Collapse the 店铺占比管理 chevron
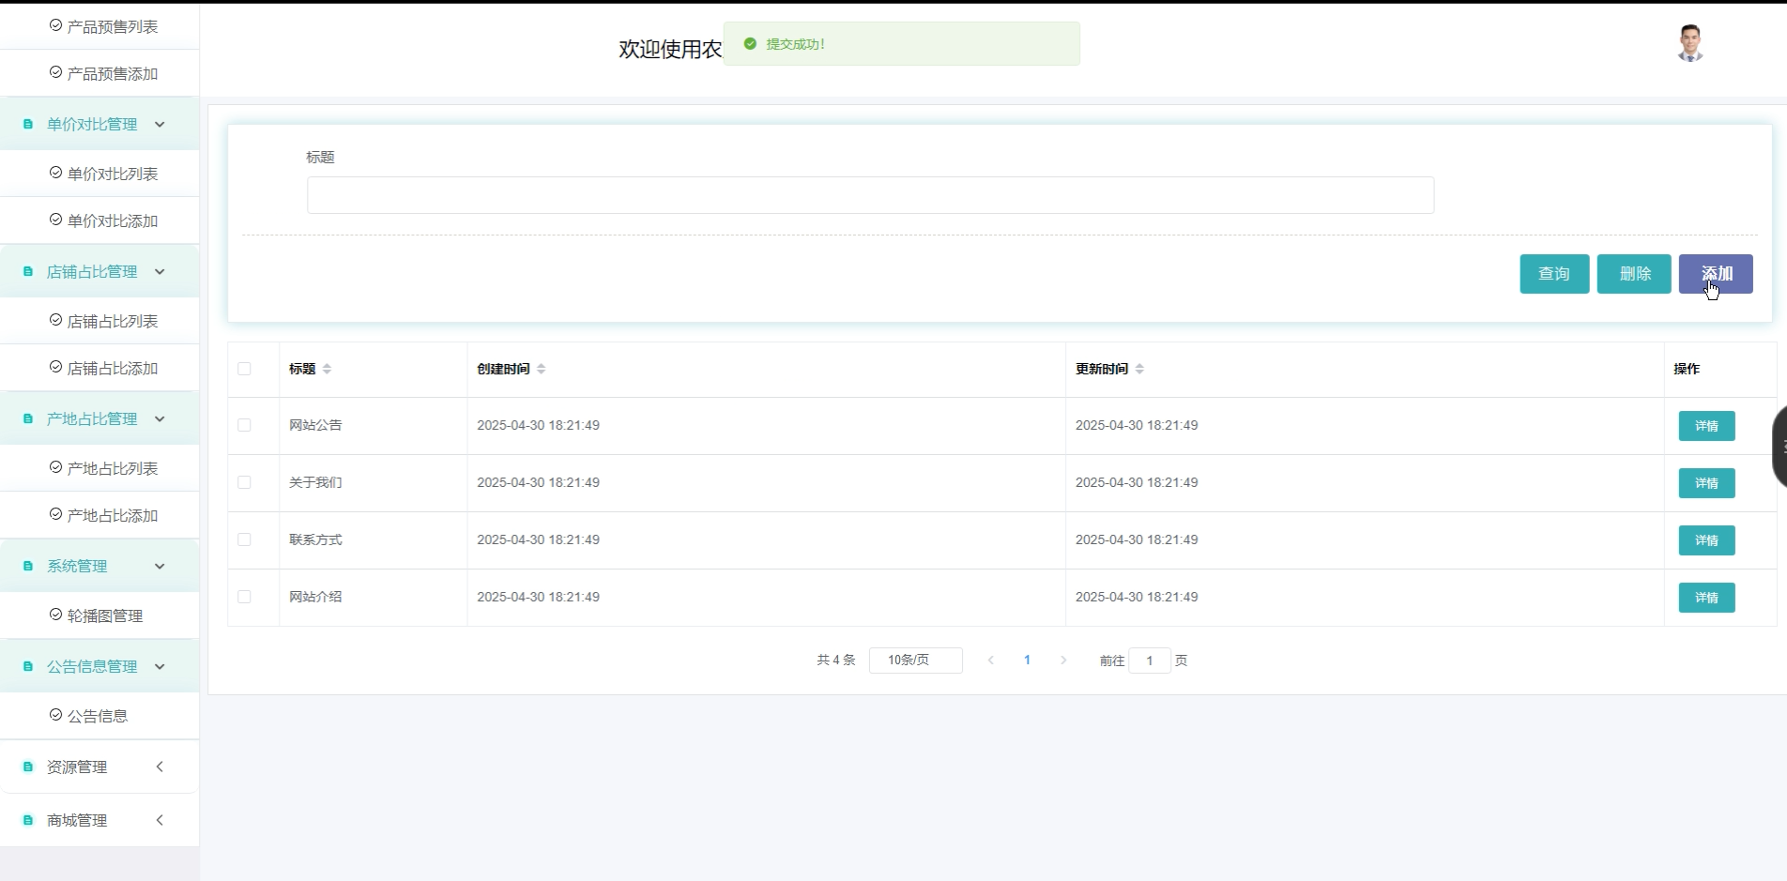This screenshot has height=881, width=1787. [160, 271]
